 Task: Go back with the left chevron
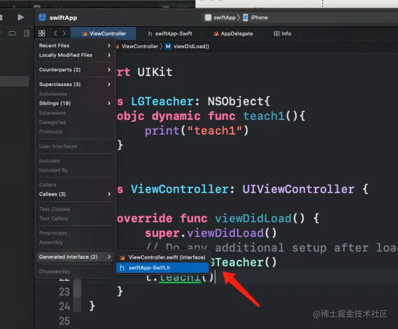coord(56,33)
